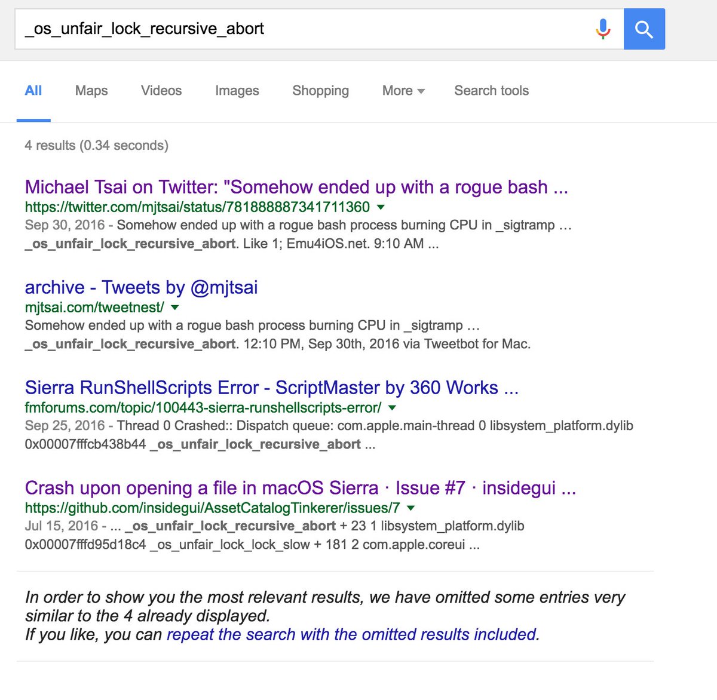Click the Jul 15, 2016 snippet date

(x=61, y=526)
